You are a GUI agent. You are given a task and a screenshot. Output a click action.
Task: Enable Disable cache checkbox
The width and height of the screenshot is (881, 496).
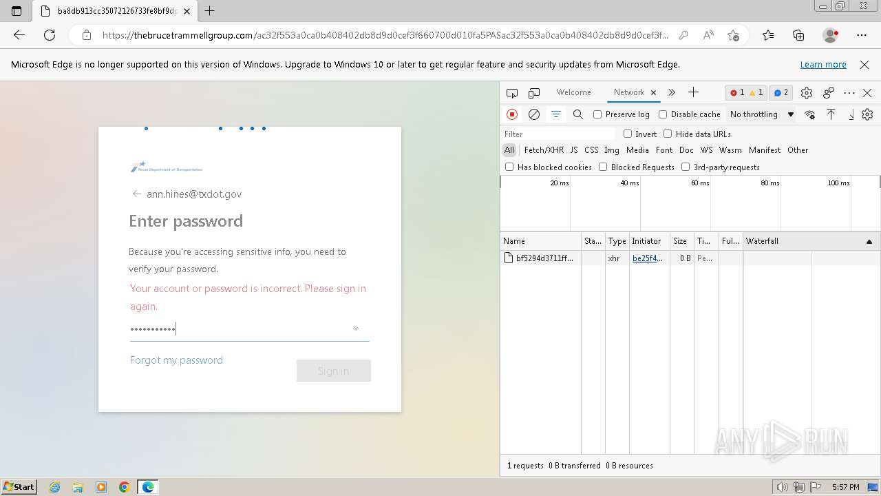coord(663,114)
